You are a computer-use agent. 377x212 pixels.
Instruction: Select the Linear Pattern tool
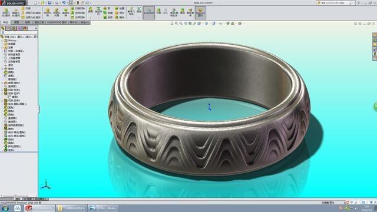pos(98,11)
